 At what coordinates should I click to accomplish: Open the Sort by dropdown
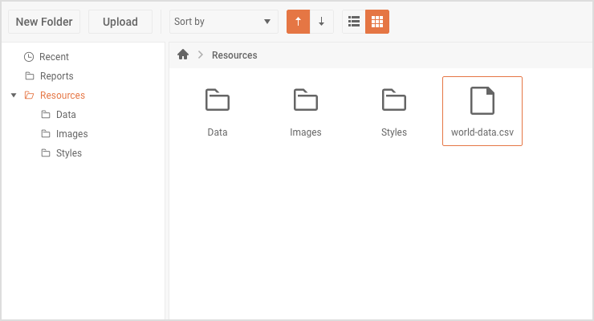[x=223, y=22]
